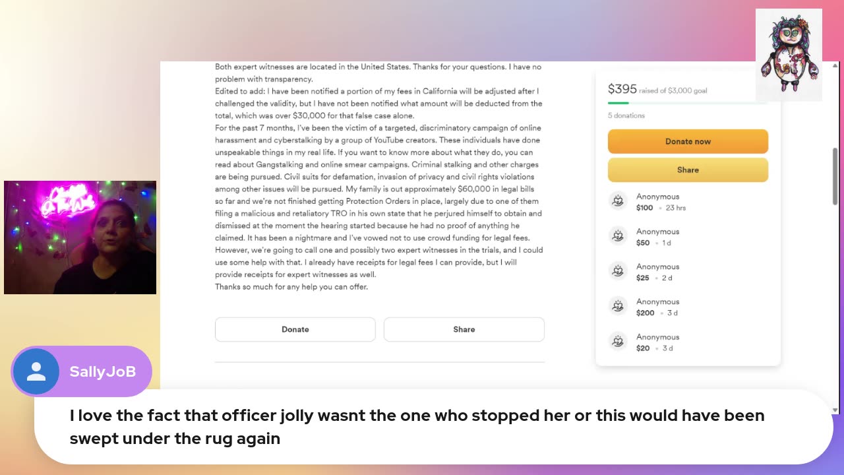Click the $200 anonymous donor icon

[618, 306]
